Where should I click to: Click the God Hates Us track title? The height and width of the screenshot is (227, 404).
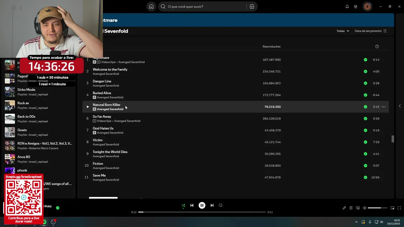pos(103,128)
